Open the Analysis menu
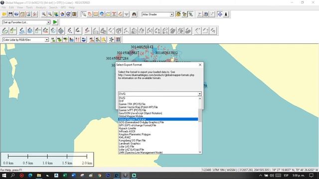Viewport: 319px width, 179px height. click(x=41, y=7)
